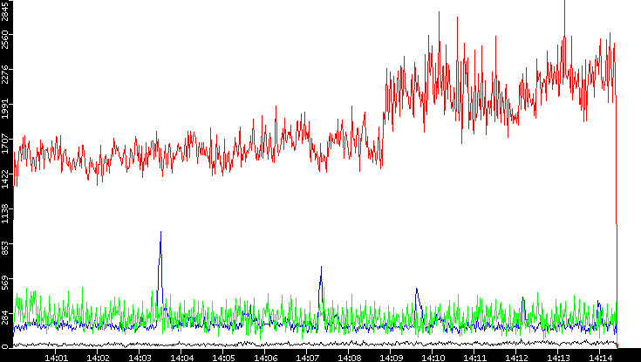Click the 14:03 time axis label

coord(140,358)
